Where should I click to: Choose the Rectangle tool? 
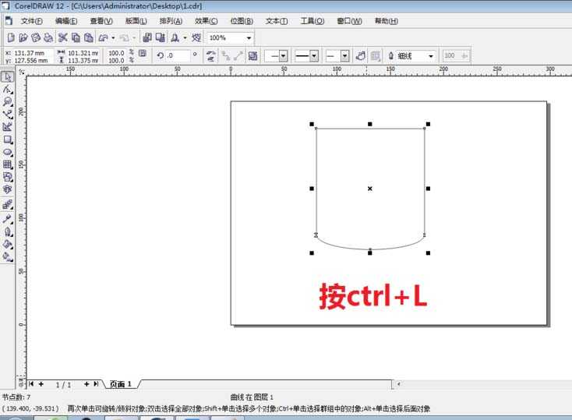[8, 139]
